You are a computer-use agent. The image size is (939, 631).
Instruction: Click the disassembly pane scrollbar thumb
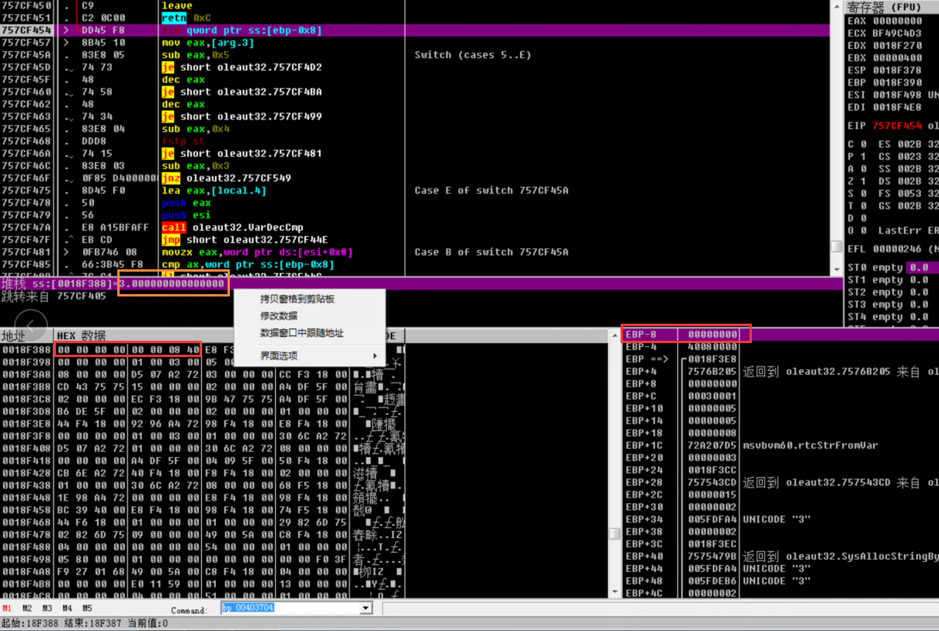836,246
